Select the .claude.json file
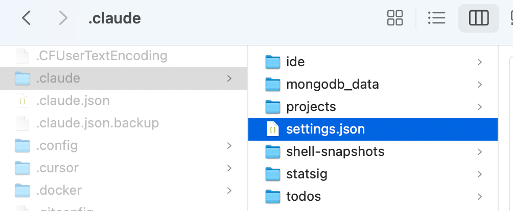513x211 pixels. pyautogui.click(x=73, y=101)
